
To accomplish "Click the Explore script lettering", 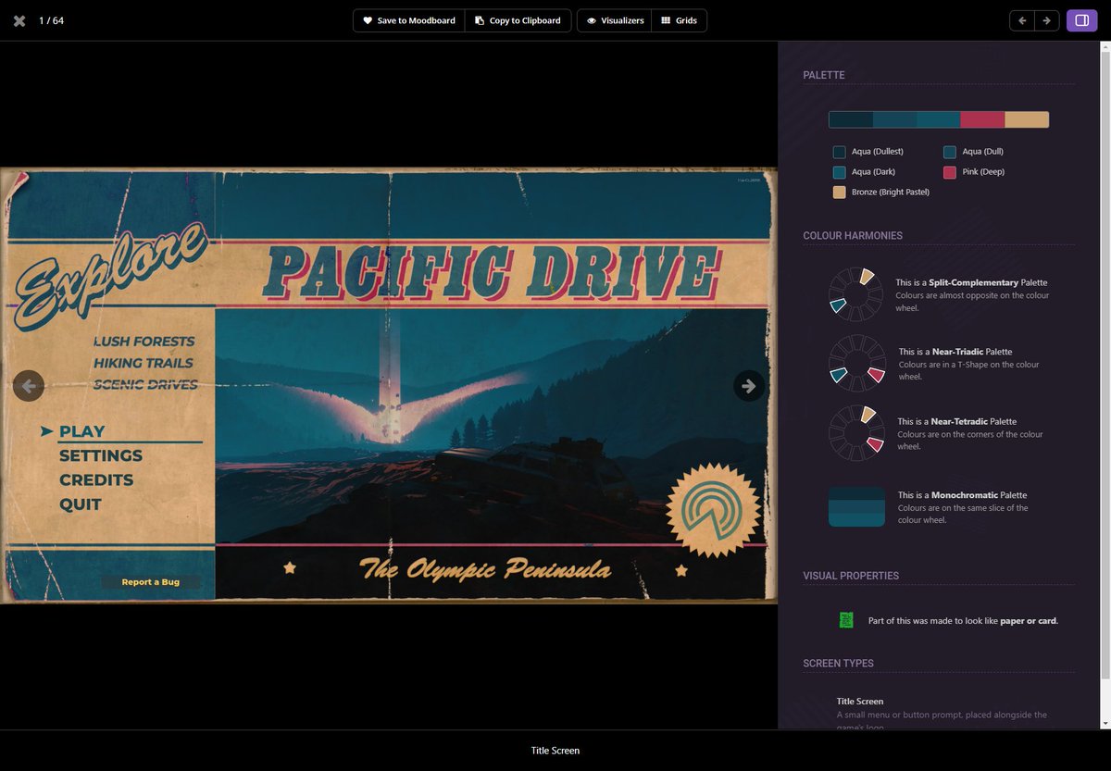I will point(111,275).
